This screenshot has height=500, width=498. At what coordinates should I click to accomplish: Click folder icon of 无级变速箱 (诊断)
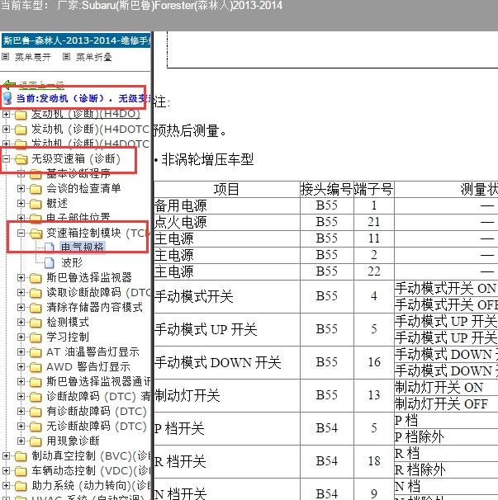[x=21, y=159]
